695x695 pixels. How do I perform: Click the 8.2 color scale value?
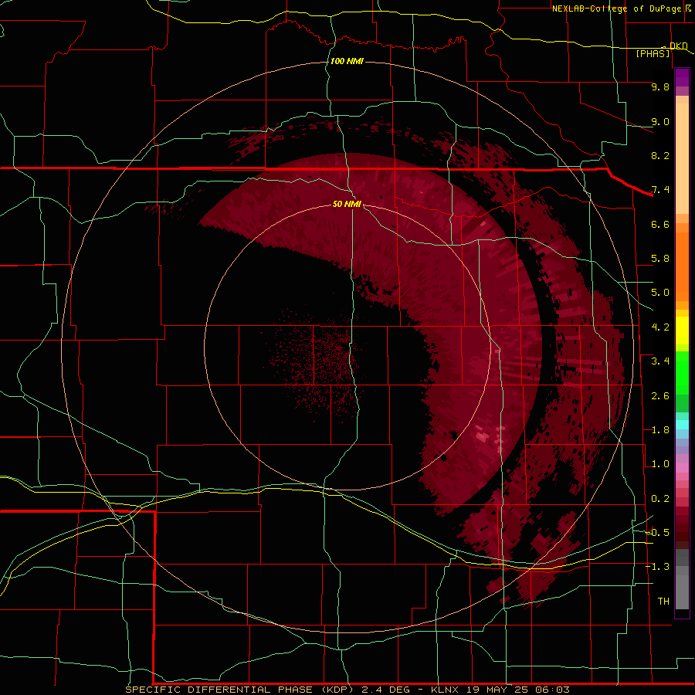click(x=660, y=155)
